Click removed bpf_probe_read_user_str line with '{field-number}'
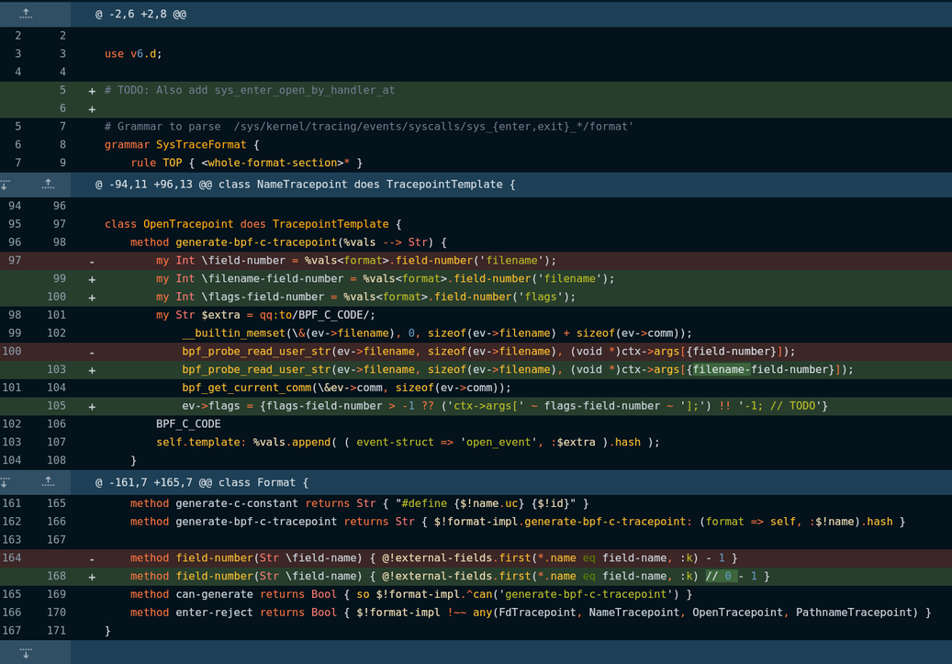 (x=488, y=351)
